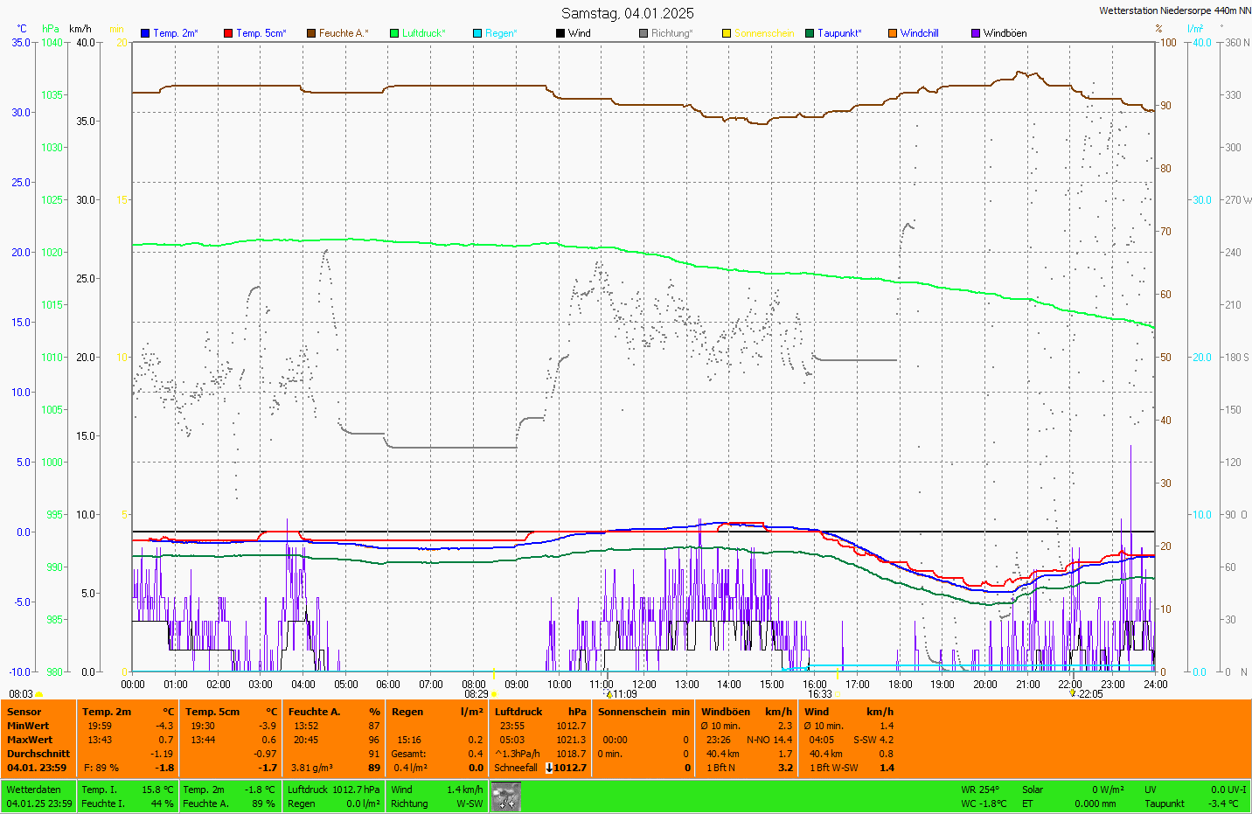Click the blue Temp. 2m legend square
This screenshot has width=1252, height=814.
145,33
